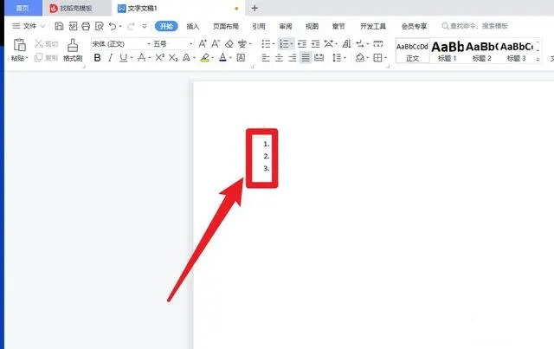The width and height of the screenshot is (554, 349).
Task: Expand the File (文件) menu chevron
Action: 42,26
